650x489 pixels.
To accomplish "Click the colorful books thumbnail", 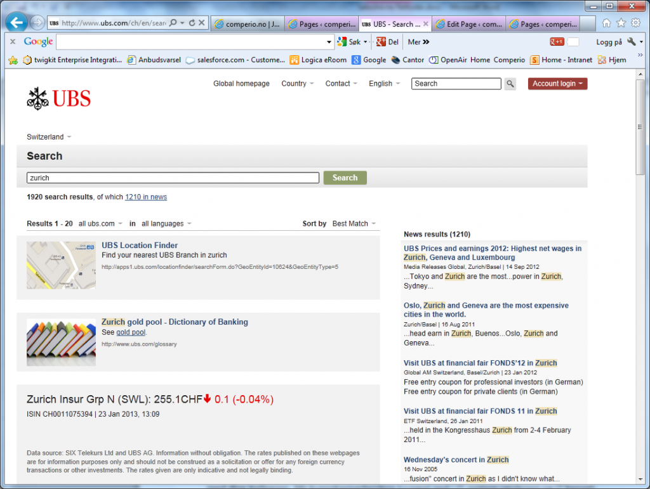I will (61, 342).
